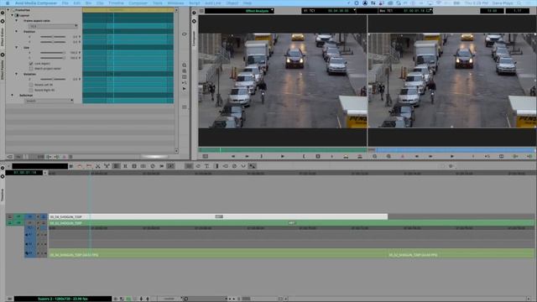Collapse the top-level effect disclosure triangle

(x=8, y=10)
